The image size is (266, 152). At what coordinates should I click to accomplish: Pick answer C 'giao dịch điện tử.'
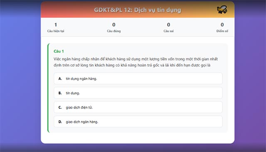pyautogui.click(x=138, y=107)
